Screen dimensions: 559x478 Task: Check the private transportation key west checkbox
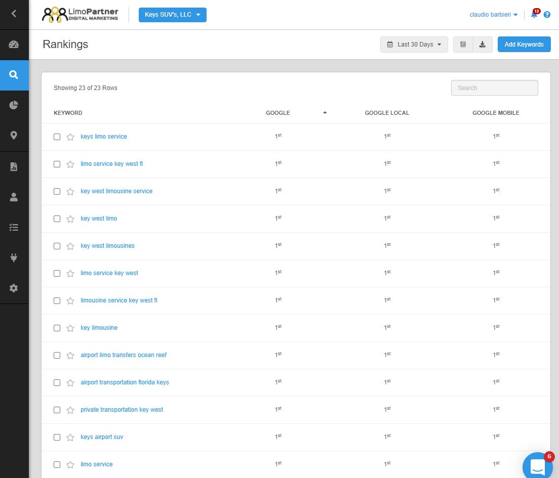click(57, 410)
